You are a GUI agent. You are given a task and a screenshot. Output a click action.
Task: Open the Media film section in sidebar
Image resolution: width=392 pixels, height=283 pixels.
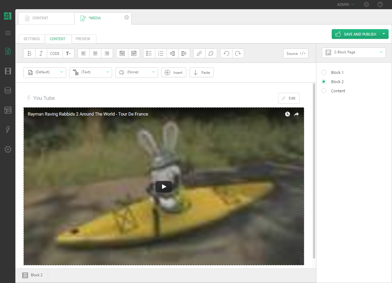pyautogui.click(x=8, y=71)
